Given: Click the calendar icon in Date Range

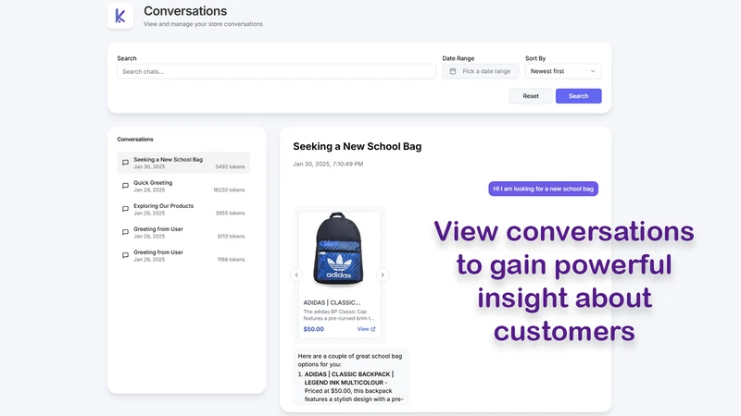Looking at the screenshot, I should click(453, 71).
